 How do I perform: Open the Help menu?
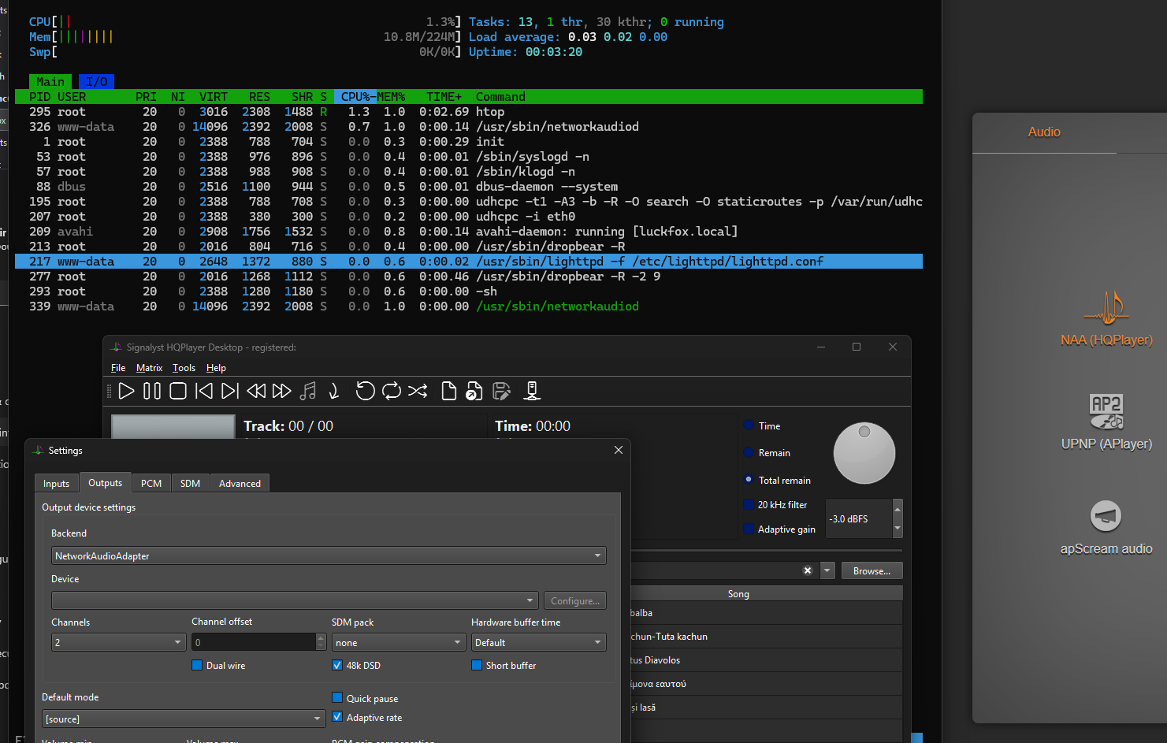216,368
